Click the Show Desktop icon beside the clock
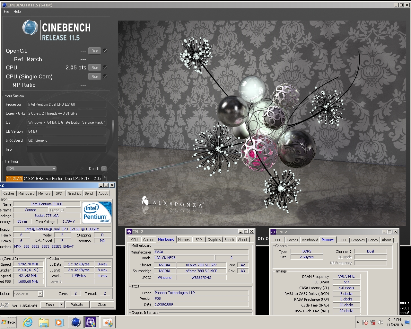 407,322
